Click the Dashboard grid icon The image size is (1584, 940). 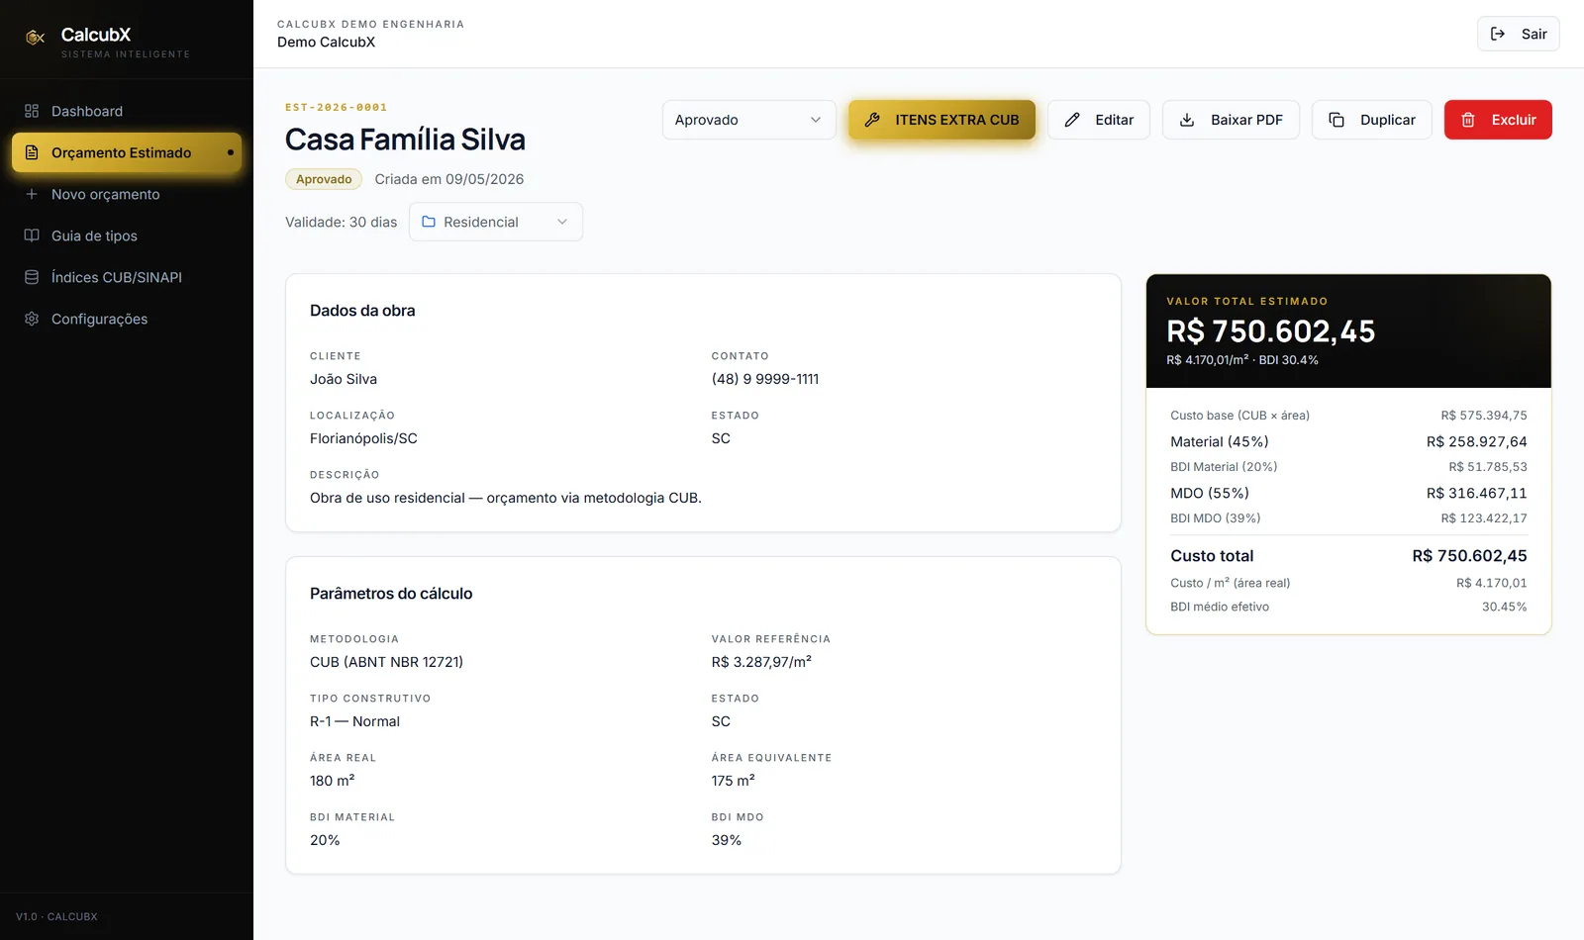click(x=32, y=111)
